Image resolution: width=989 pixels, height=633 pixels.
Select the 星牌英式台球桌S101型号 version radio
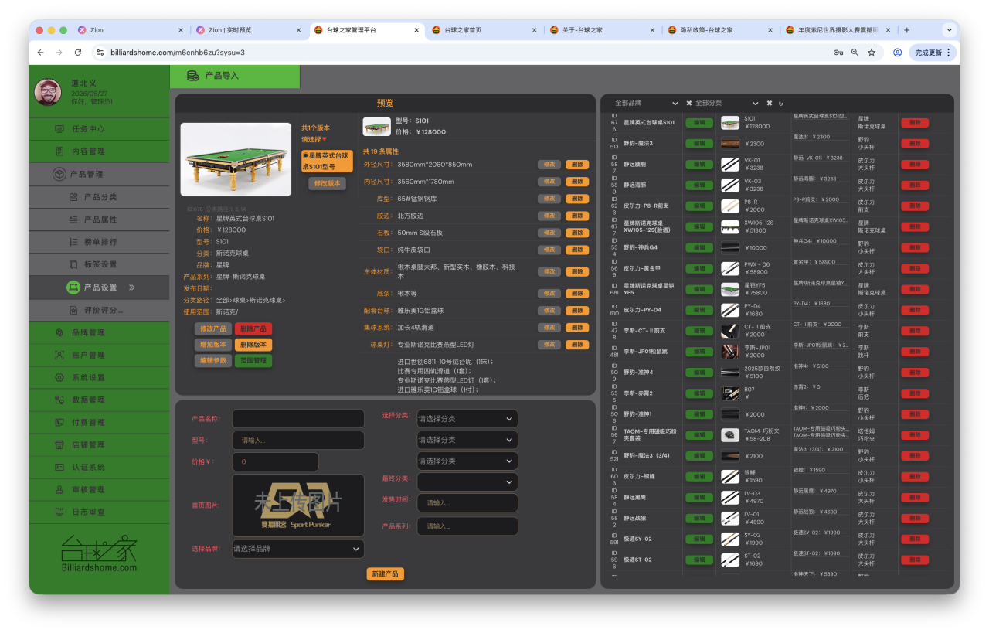pyautogui.click(x=306, y=156)
